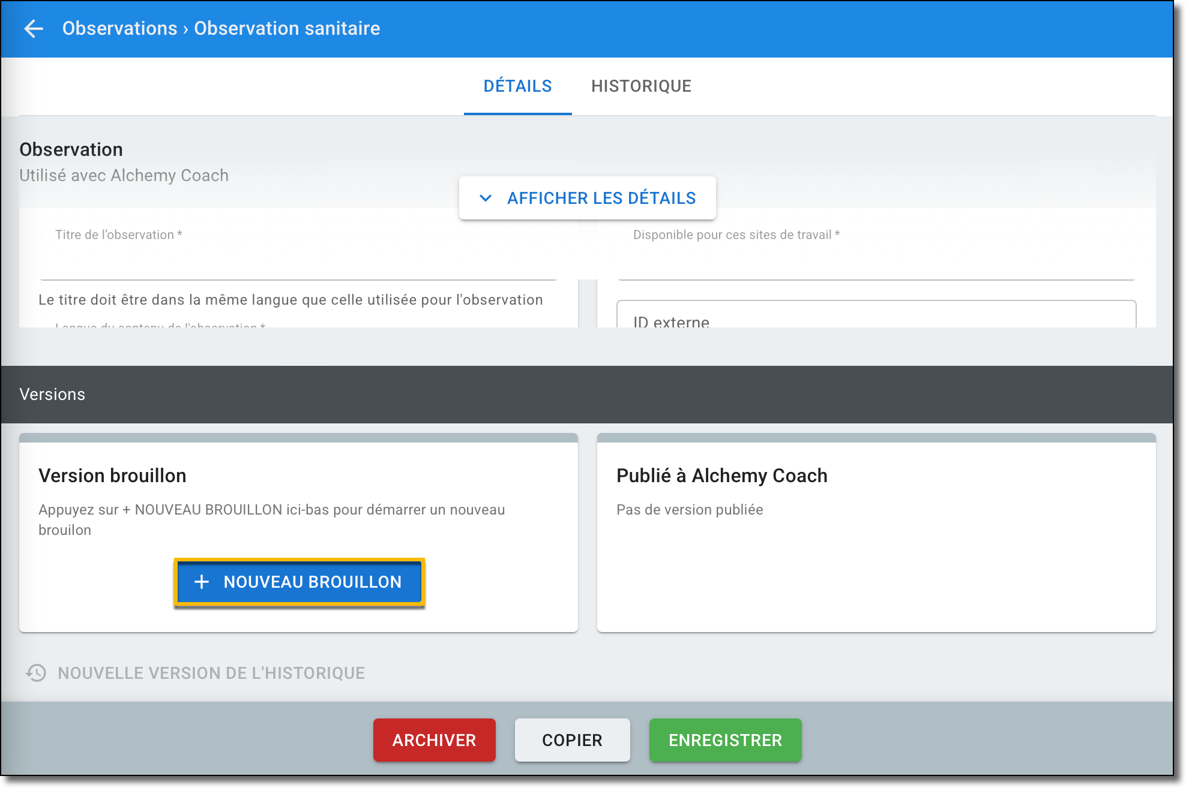Click the back arrow icon
Screen dimensions: 1186x788
coord(34,28)
